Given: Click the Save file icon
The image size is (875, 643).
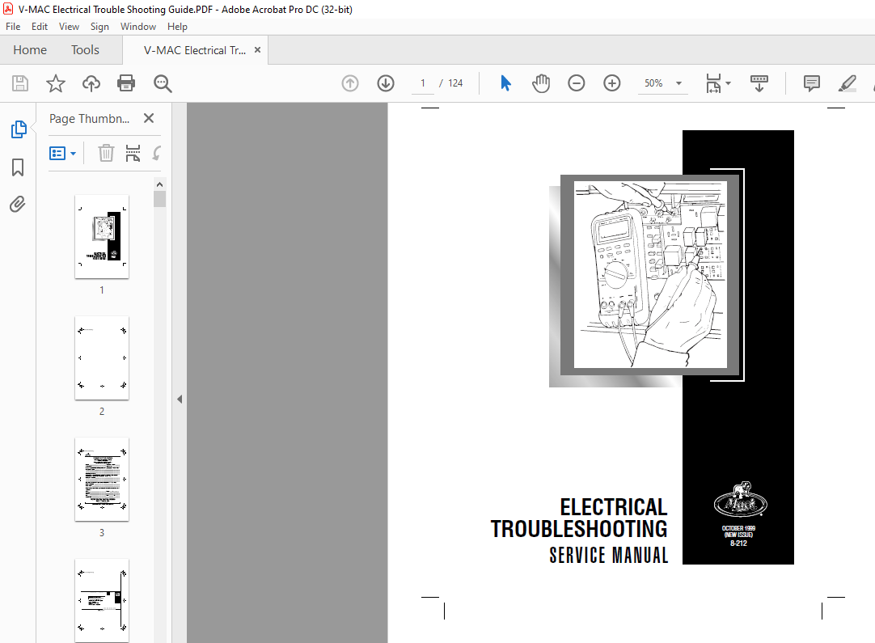Looking at the screenshot, I should tap(20, 83).
